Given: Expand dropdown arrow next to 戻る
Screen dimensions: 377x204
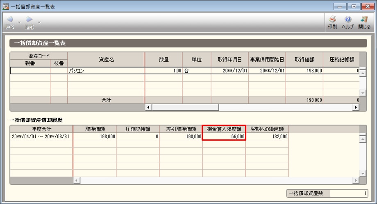Looking at the screenshot, I should pos(19,22).
